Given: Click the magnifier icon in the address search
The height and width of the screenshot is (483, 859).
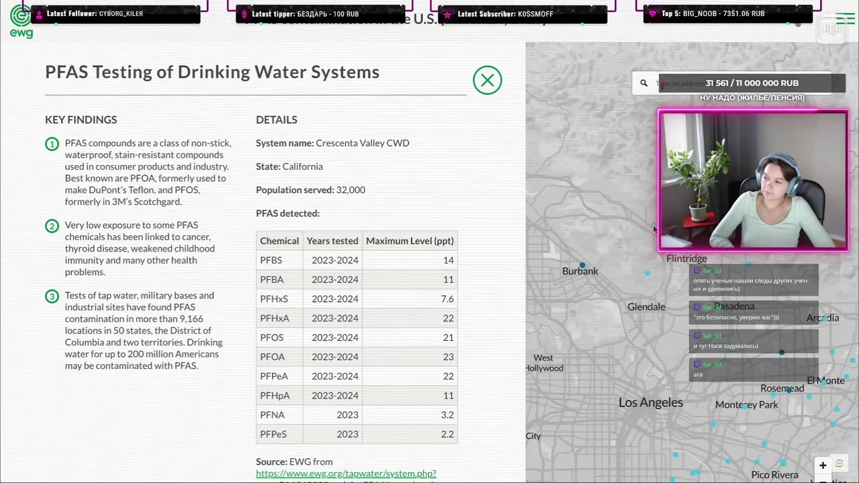Looking at the screenshot, I should coord(644,83).
